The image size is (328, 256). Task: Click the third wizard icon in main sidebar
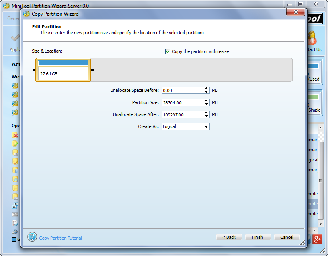[15, 104]
